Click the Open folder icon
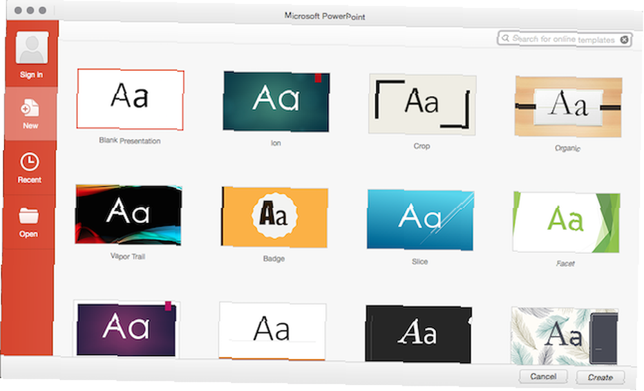 click(x=29, y=216)
